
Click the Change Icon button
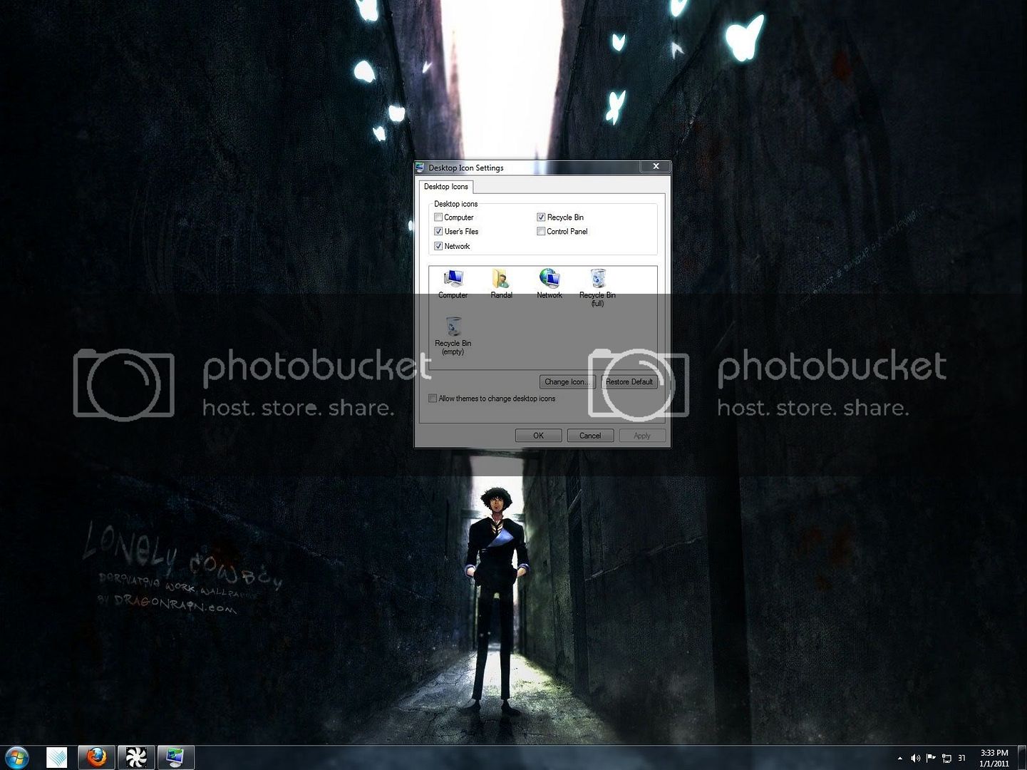pyautogui.click(x=567, y=382)
